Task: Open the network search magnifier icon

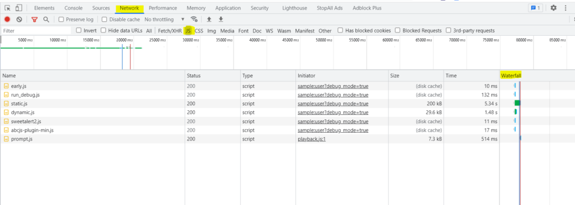Action: 46,20
